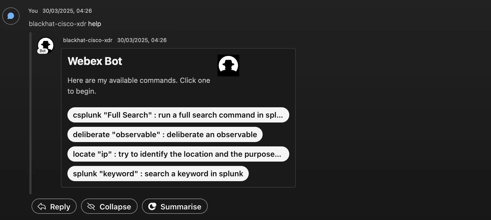Select the 30/03/2025, 04:26 timestamp next to You
This screenshot has width=491, height=220.
pos(67,11)
